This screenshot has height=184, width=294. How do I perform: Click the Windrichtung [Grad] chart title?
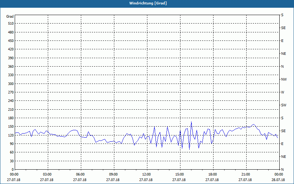[147, 3]
